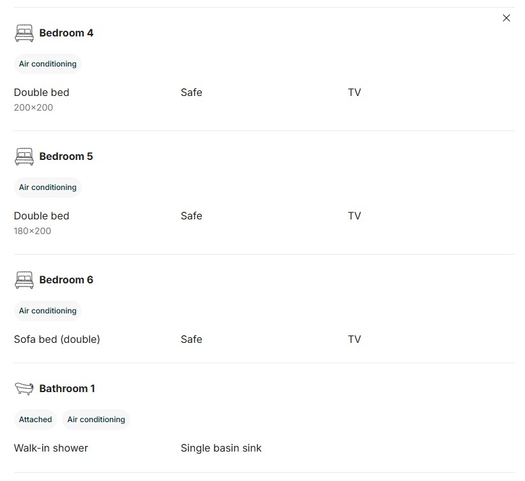Click Walk-in shower text

(x=51, y=448)
